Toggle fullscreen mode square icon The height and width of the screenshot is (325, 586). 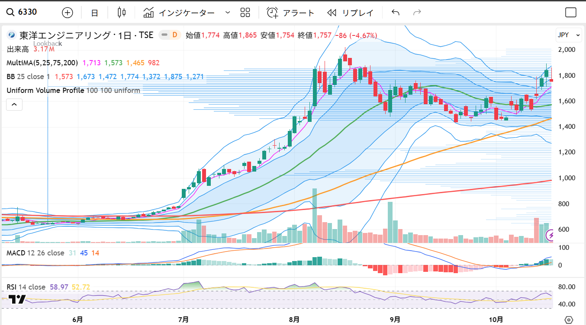pos(571,13)
